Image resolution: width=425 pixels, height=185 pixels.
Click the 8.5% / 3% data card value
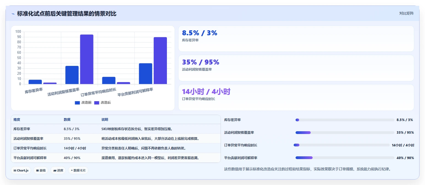pyautogui.click(x=200, y=33)
